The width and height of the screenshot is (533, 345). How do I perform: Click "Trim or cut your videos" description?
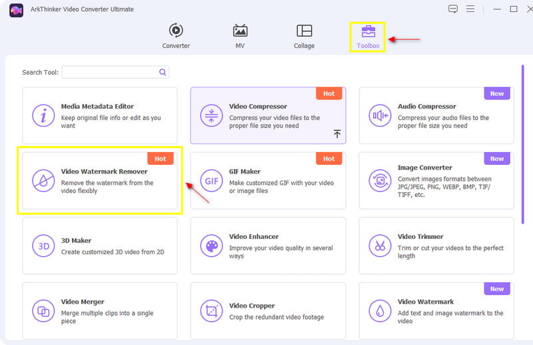tap(450, 252)
